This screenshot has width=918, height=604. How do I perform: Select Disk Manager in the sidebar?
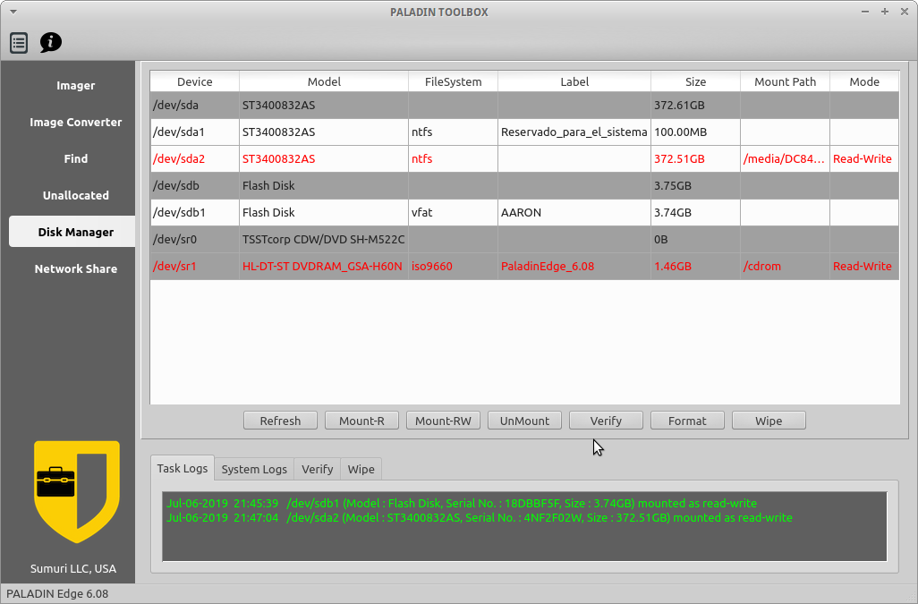click(x=72, y=232)
